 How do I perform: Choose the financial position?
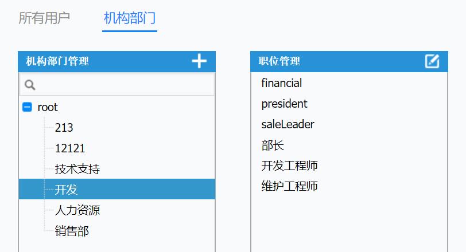coord(281,83)
